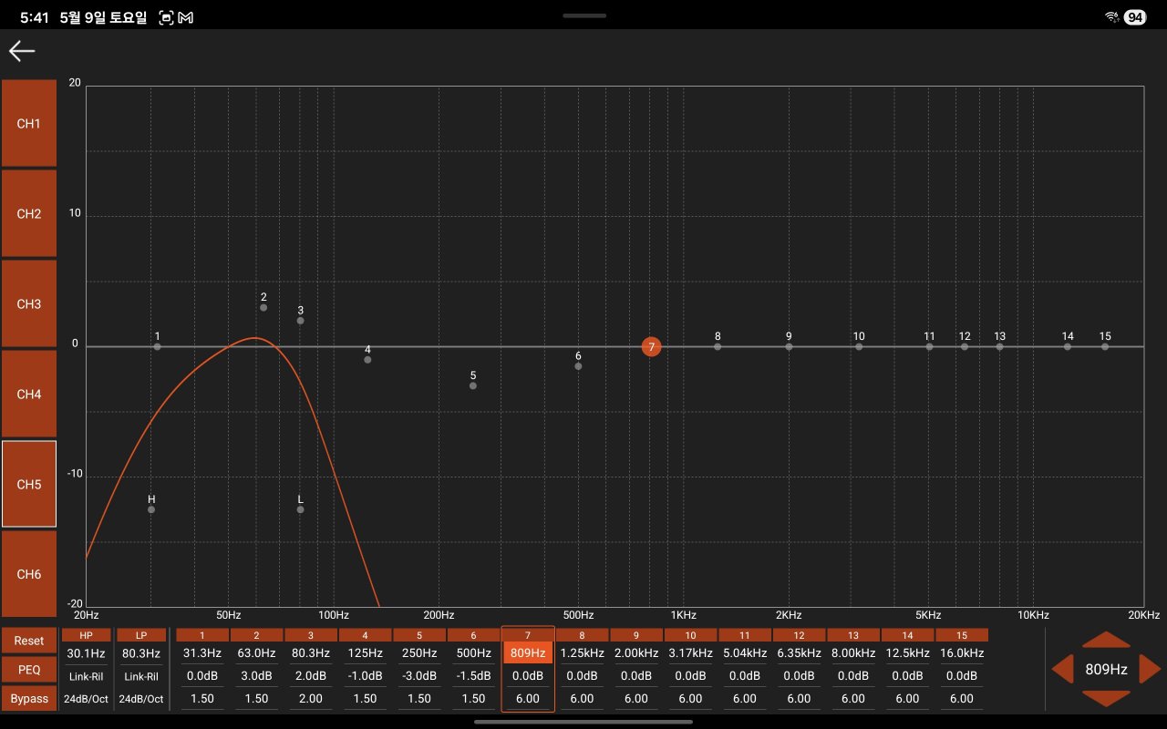The height and width of the screenshot is (729, 1167).
Task: Go back with the arrow icon
Action: click(22, 51)
